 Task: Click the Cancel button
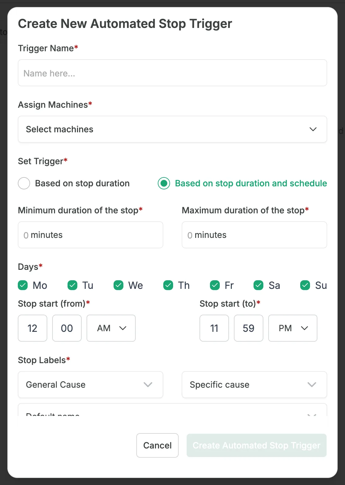tap(157, 445)
